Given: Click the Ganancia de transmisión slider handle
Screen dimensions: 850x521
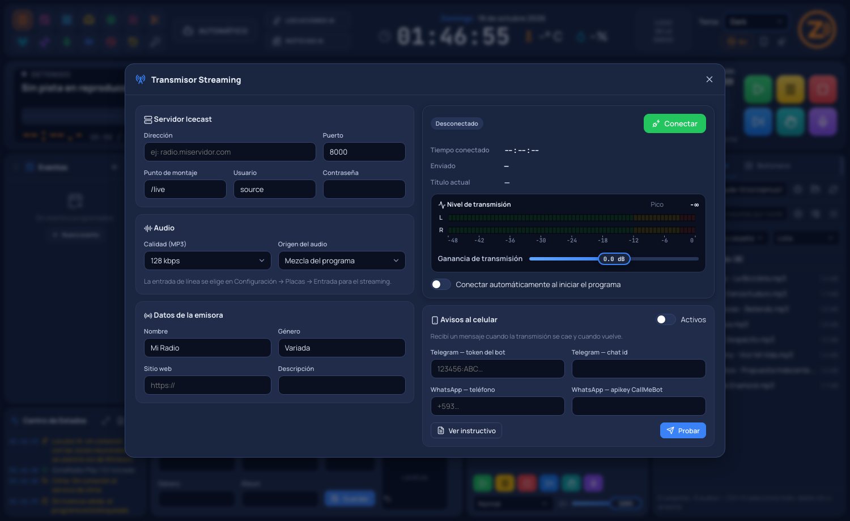Looking at the screenshot, I should click(x=614, y=259).
